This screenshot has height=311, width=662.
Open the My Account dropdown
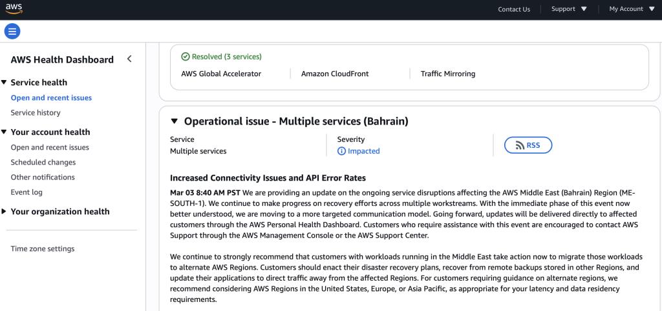pyautogui.click(x=632, y=9)
